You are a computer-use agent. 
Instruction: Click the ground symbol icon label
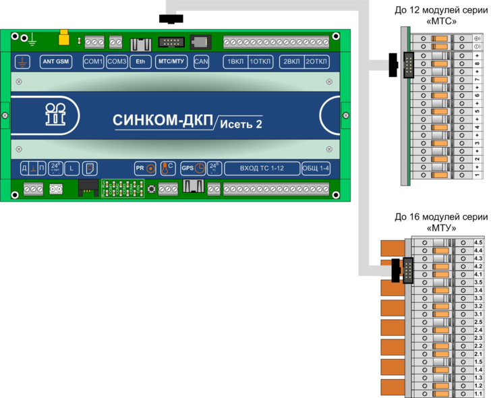tap(22, 62)
